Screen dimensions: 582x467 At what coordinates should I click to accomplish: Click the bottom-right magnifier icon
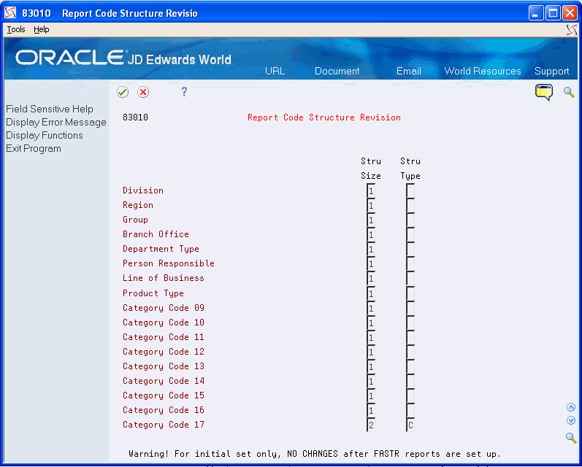[x=571, y=438]
